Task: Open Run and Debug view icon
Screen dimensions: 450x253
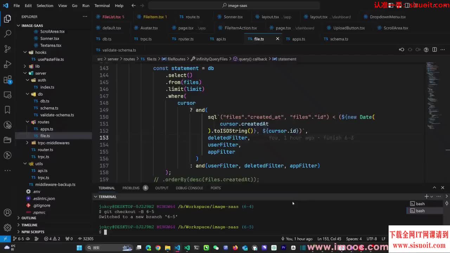Action: coord(7,65)
